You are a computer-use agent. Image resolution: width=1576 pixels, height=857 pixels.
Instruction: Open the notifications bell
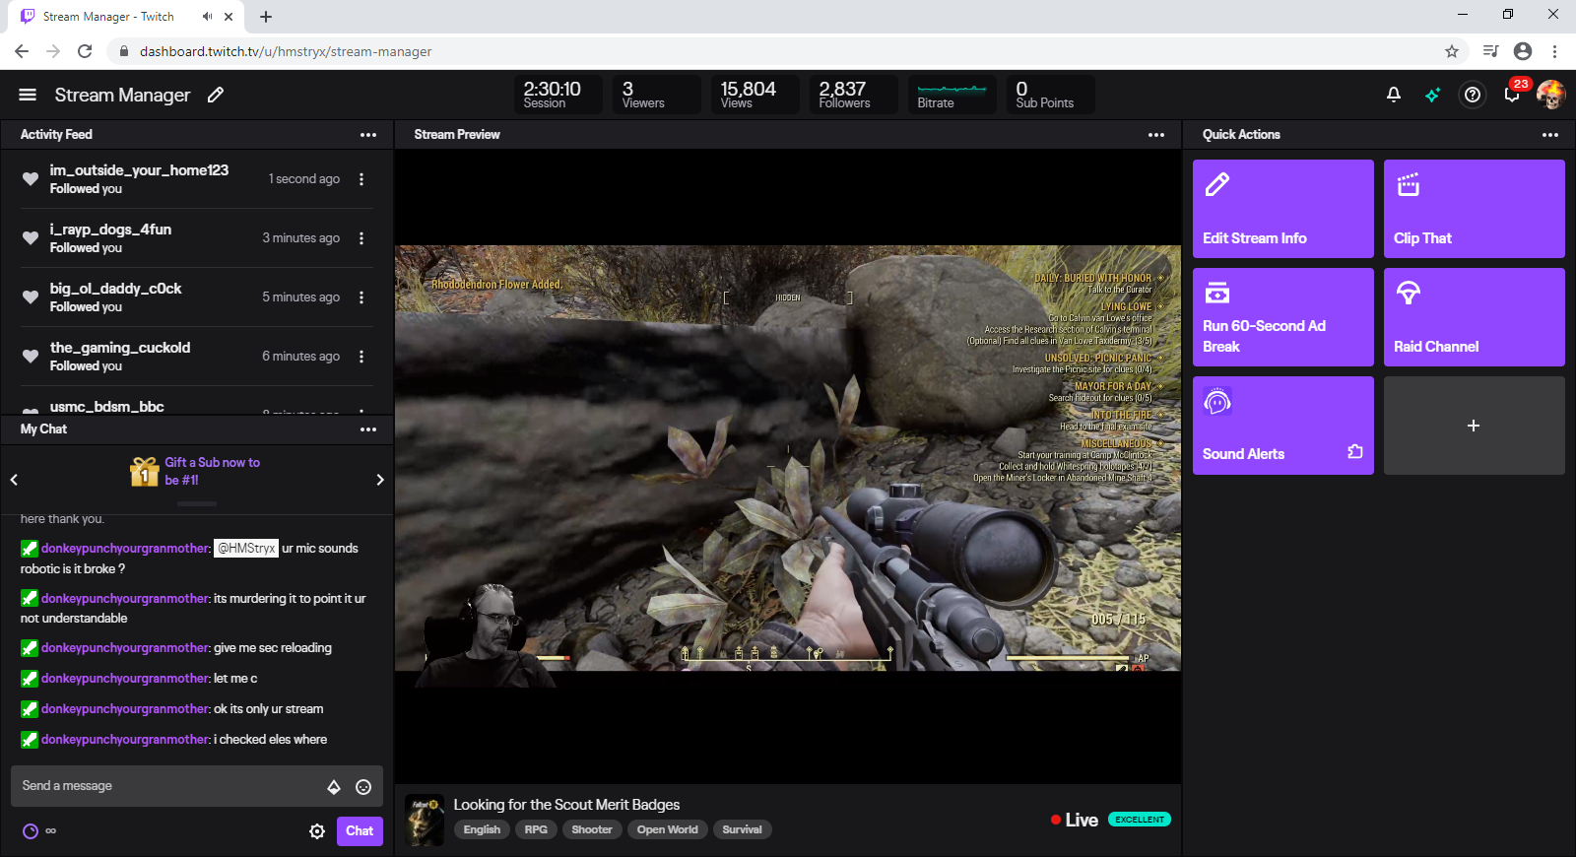(1394, 95)
